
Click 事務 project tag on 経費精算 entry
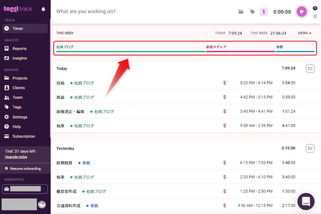coord(84,163)
